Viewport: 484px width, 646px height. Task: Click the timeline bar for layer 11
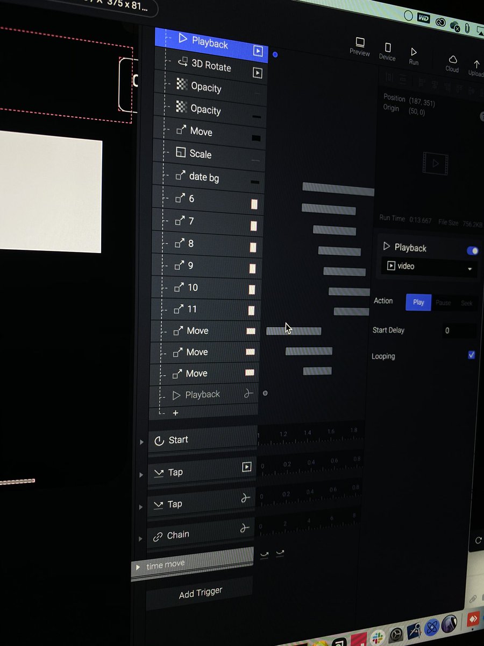[x=351, y=311]
